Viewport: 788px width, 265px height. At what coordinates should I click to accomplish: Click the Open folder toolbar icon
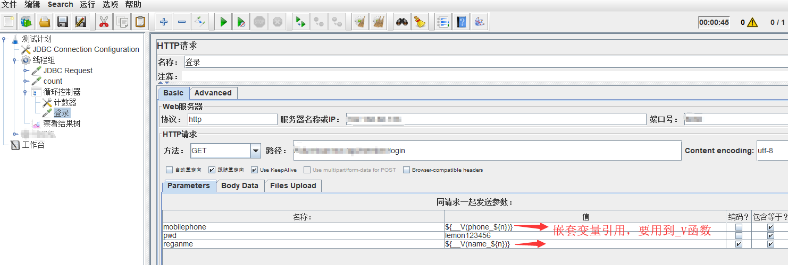(x=45, y=22)
